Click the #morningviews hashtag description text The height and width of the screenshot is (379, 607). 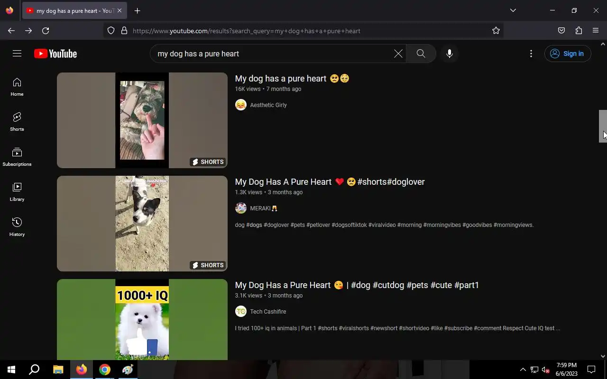coord(514,225)
